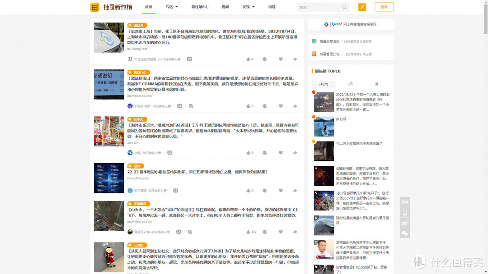Favorite the 激战新街口 post with heart
Screen dimensions: 488x274
pos(281,106)
